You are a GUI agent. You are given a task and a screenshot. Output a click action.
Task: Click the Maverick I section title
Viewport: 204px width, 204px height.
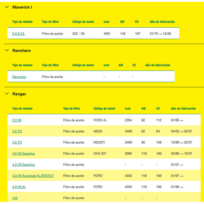[22, 7]
